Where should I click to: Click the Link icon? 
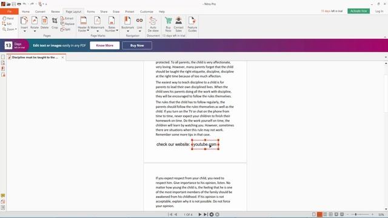(x=139, y=21)
